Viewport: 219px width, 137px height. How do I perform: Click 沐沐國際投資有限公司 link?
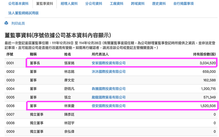click(x=109, y=72)
